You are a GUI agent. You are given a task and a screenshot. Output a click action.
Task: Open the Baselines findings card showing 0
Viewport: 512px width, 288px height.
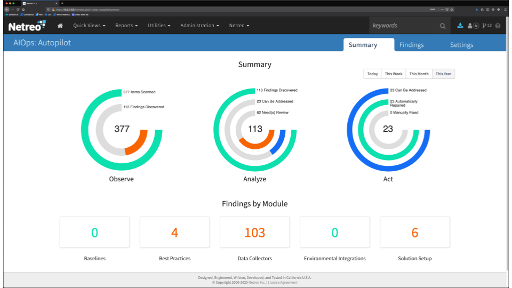tap(95, 232)
